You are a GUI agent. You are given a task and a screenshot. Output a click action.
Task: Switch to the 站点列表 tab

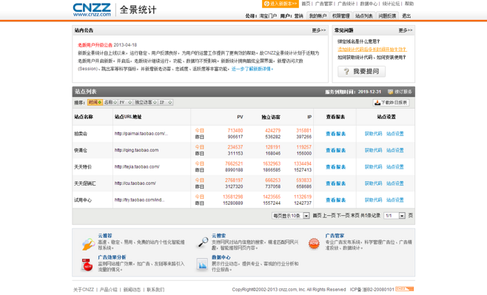(x=363, y=16)
